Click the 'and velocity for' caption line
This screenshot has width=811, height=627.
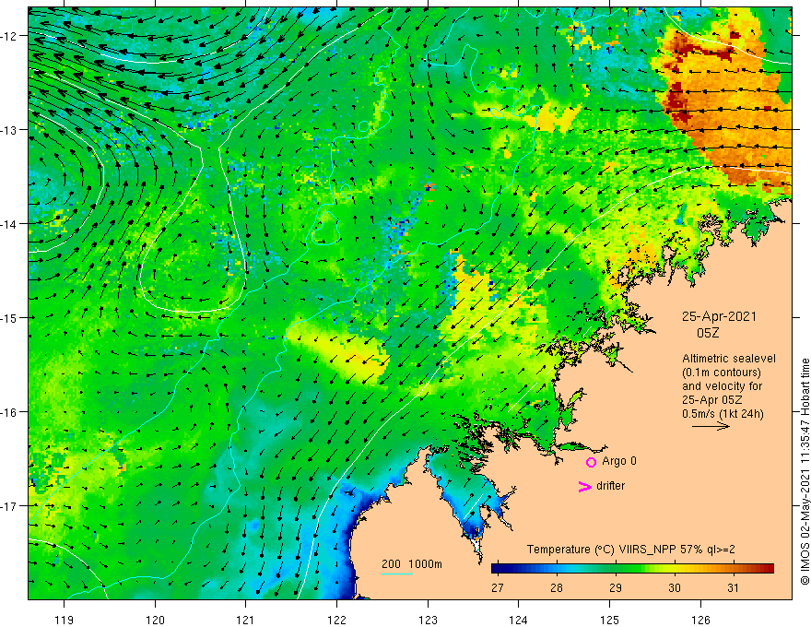tap(722, 386)
